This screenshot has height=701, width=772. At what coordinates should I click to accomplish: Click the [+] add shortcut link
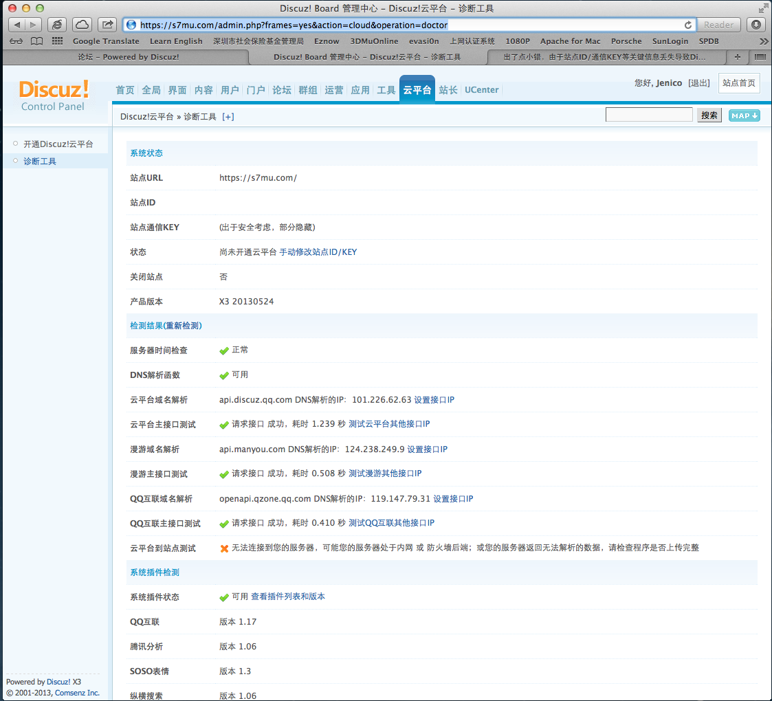228,117
